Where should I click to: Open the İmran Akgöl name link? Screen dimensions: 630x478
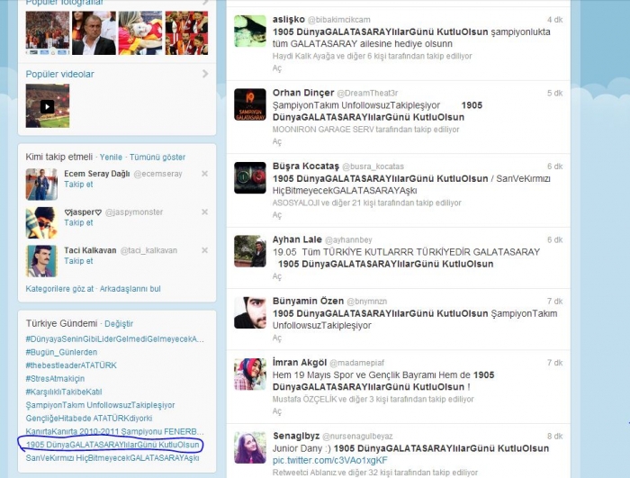300,363
